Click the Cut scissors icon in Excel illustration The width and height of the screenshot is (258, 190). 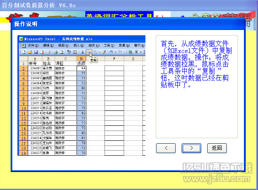pyautogui.click(x=82, y=52)
